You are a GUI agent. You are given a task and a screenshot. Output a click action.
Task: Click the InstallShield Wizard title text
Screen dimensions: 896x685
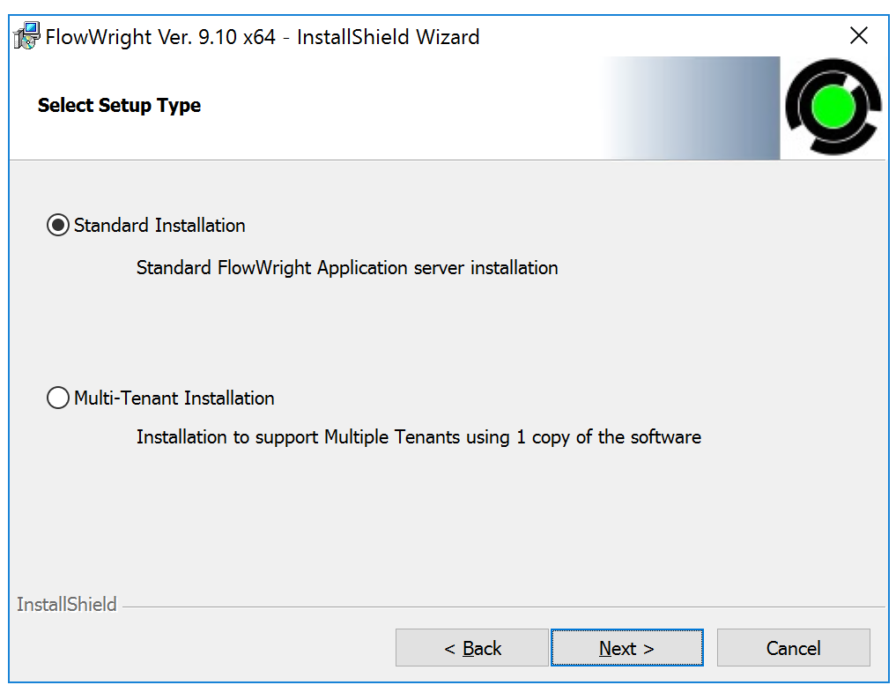(260, 37)
